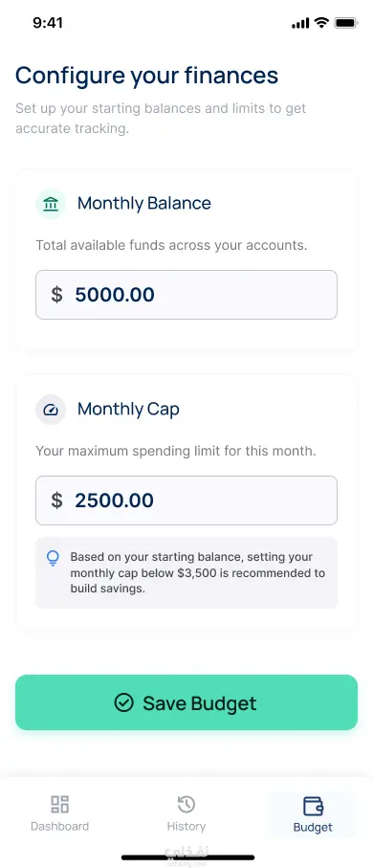Open the History tab
The width and height of the screenshot is (373, 868).
pos(186,812)
